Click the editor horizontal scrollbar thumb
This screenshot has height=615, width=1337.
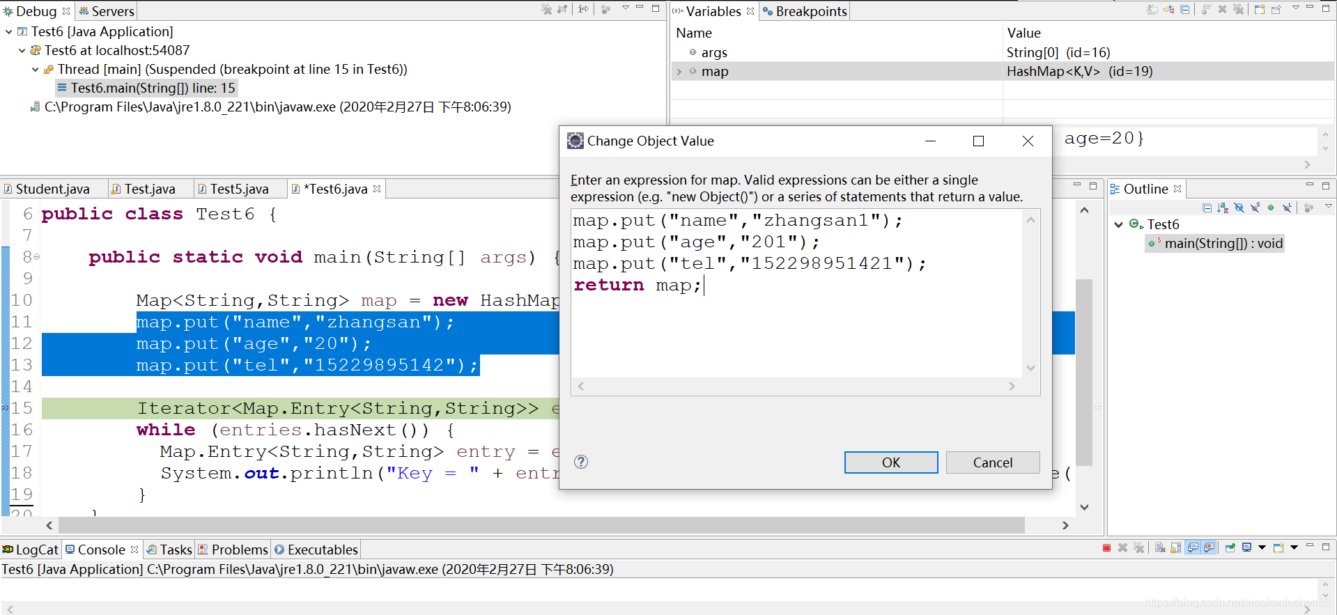click(x=541, y=524)
